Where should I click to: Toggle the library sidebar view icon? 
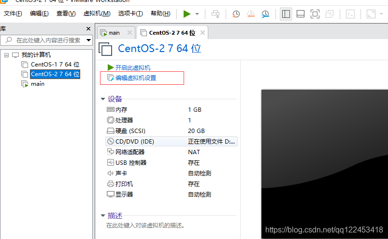(x=286, y=14)
